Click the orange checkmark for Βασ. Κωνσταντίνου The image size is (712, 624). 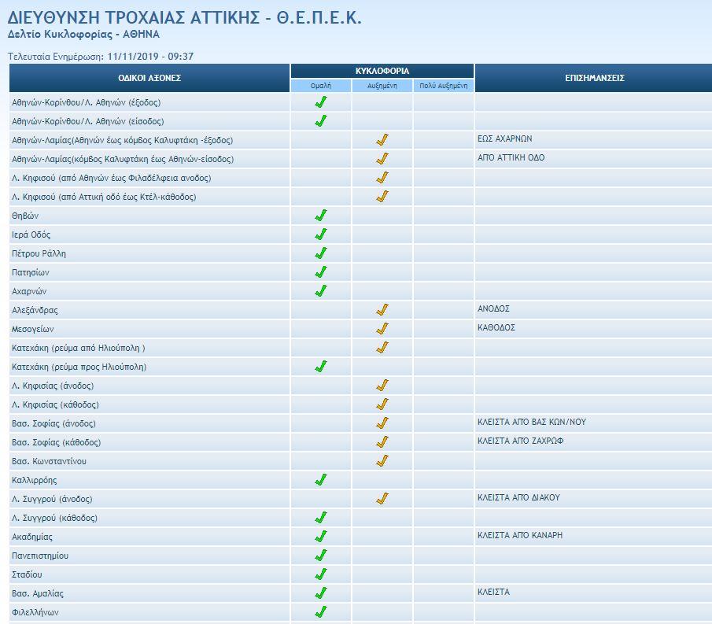(382, 461)
